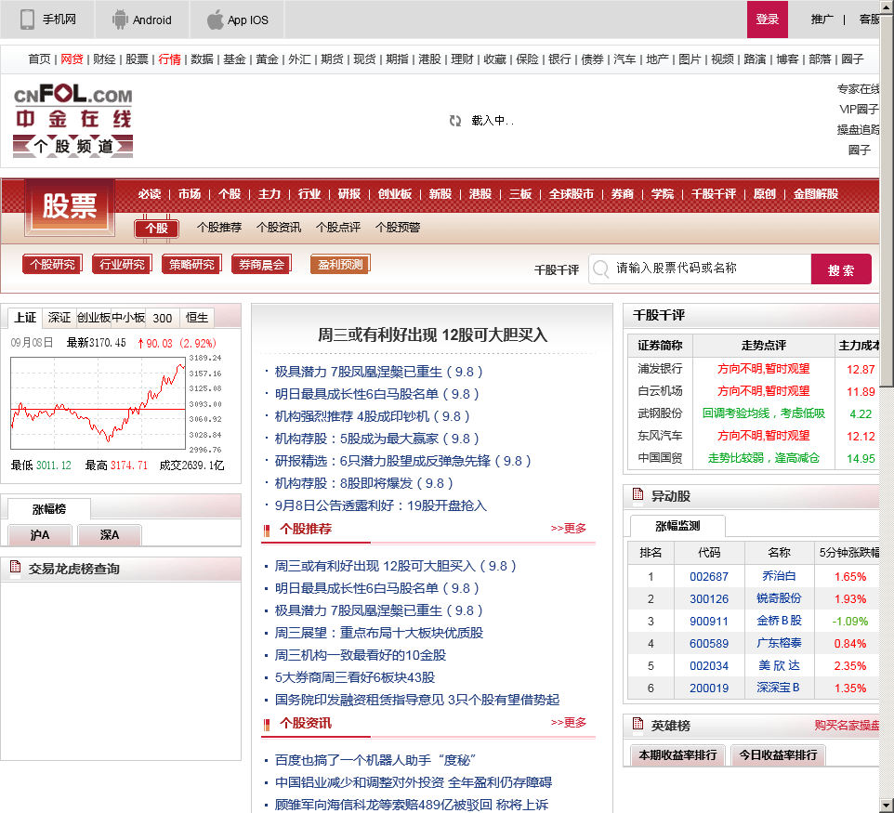Select the 沪A tab
894x813 pixels.
tap(40, 535)
